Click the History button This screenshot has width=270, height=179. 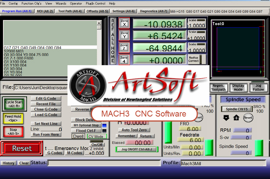(x=8, y=163)
